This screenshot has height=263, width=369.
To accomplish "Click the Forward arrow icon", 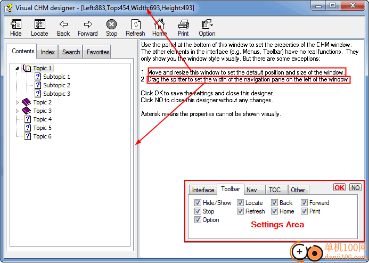I will 88,24.
